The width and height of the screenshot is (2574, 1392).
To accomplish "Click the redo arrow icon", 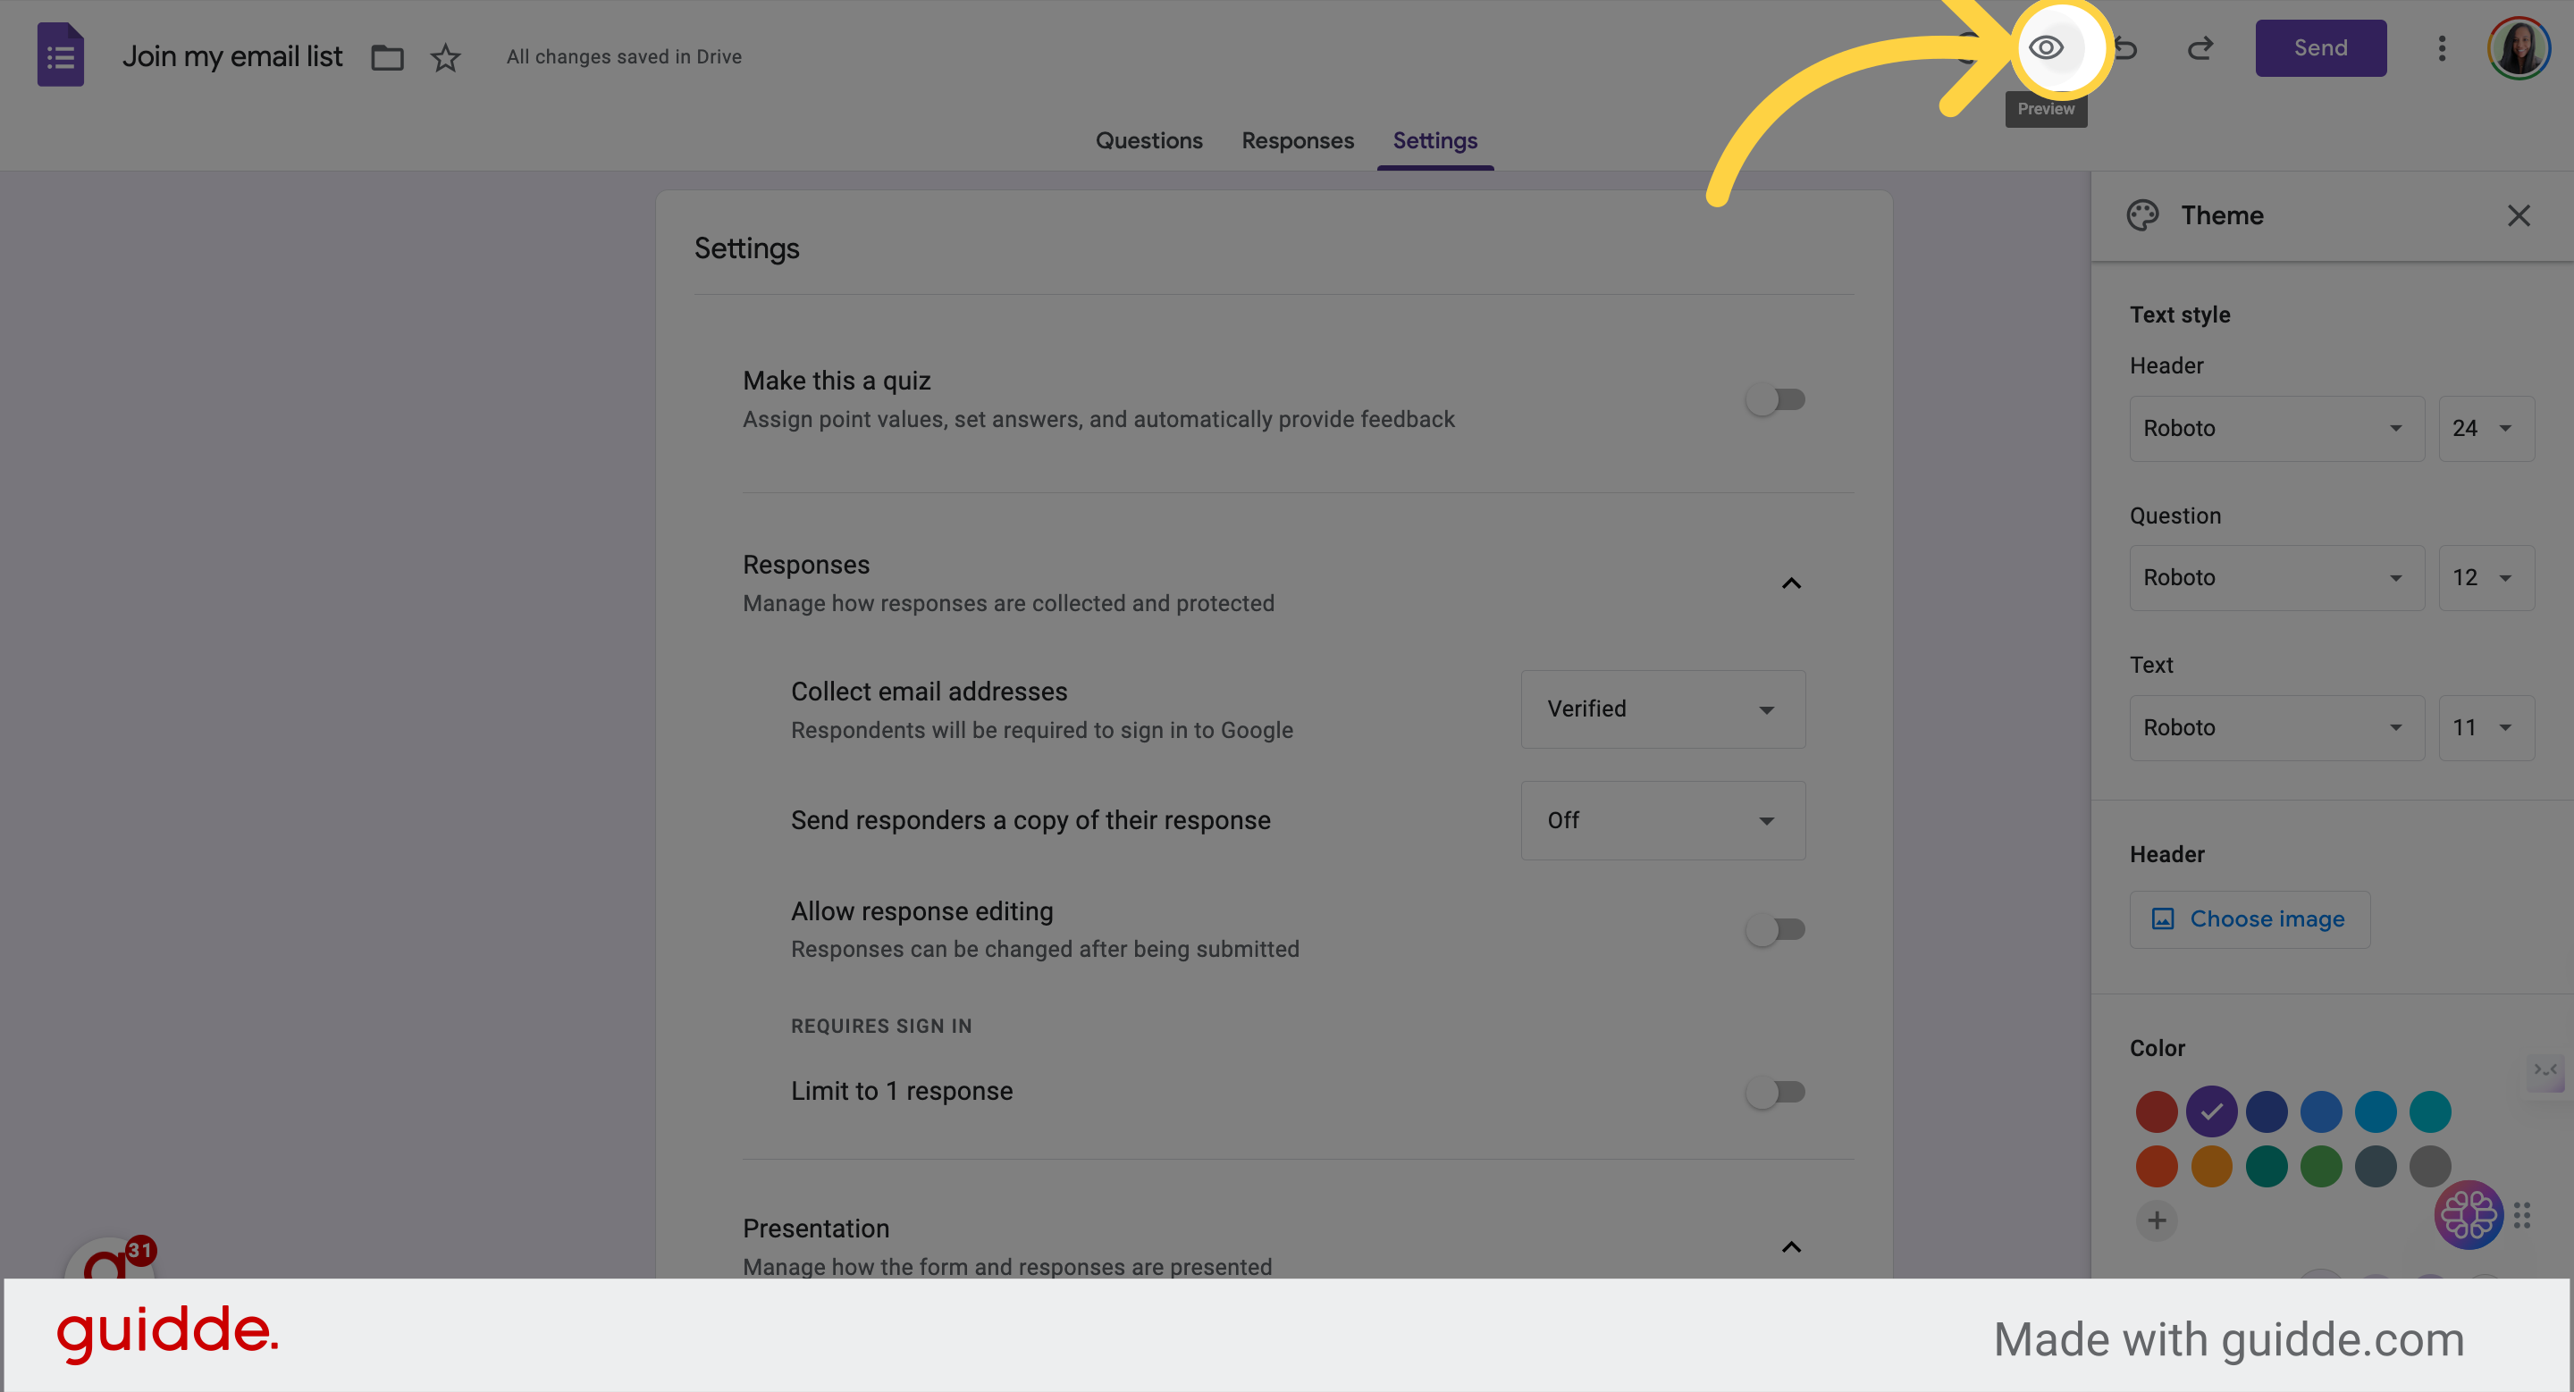I will point(2200,48).
